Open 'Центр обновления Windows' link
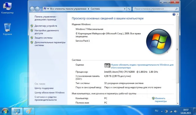196x115 pixels. (x=50, y=93)
